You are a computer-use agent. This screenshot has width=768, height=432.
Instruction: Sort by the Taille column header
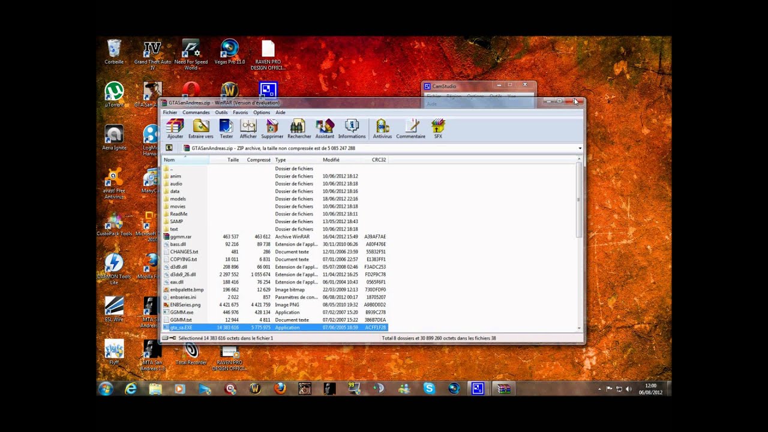tap(224, 160)
